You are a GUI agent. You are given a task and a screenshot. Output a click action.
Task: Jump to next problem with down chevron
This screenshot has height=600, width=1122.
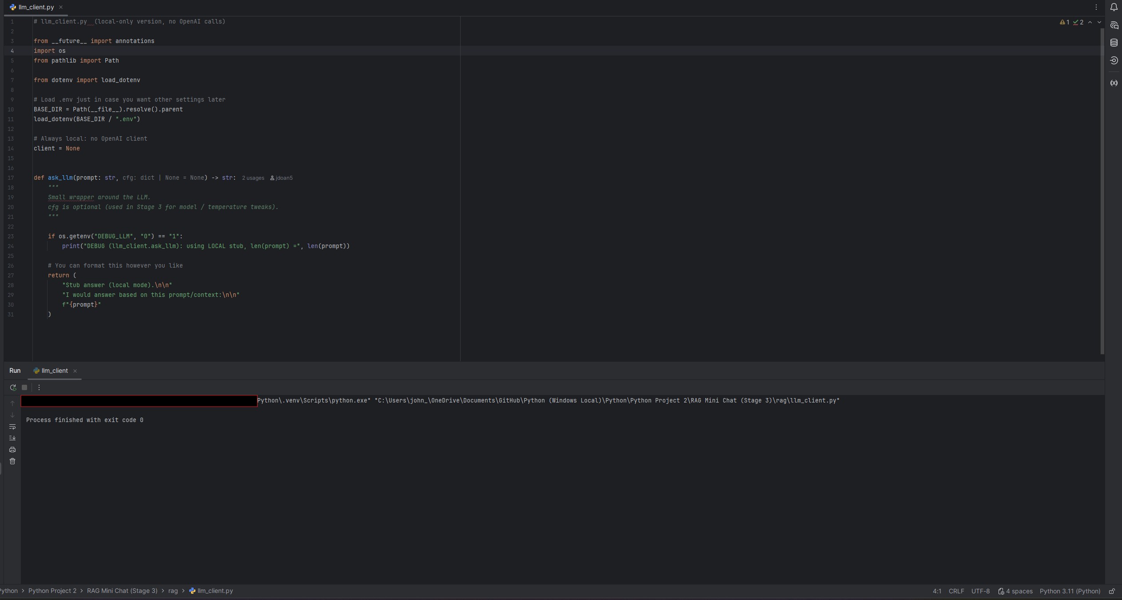tap(1099, 22)
